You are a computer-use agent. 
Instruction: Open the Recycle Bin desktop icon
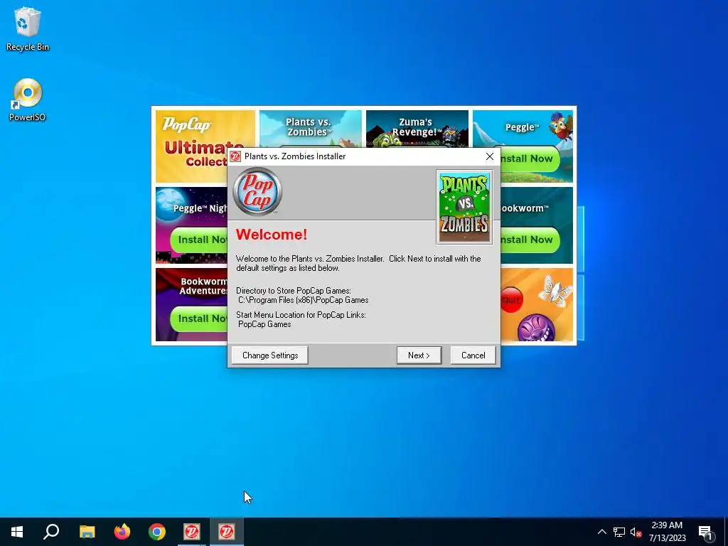coord(28,28)
